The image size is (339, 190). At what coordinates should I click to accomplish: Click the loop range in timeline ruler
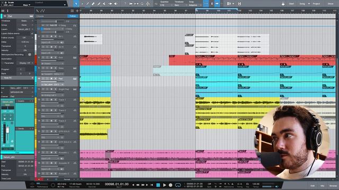pyautogui.click(x=217, y=9)
